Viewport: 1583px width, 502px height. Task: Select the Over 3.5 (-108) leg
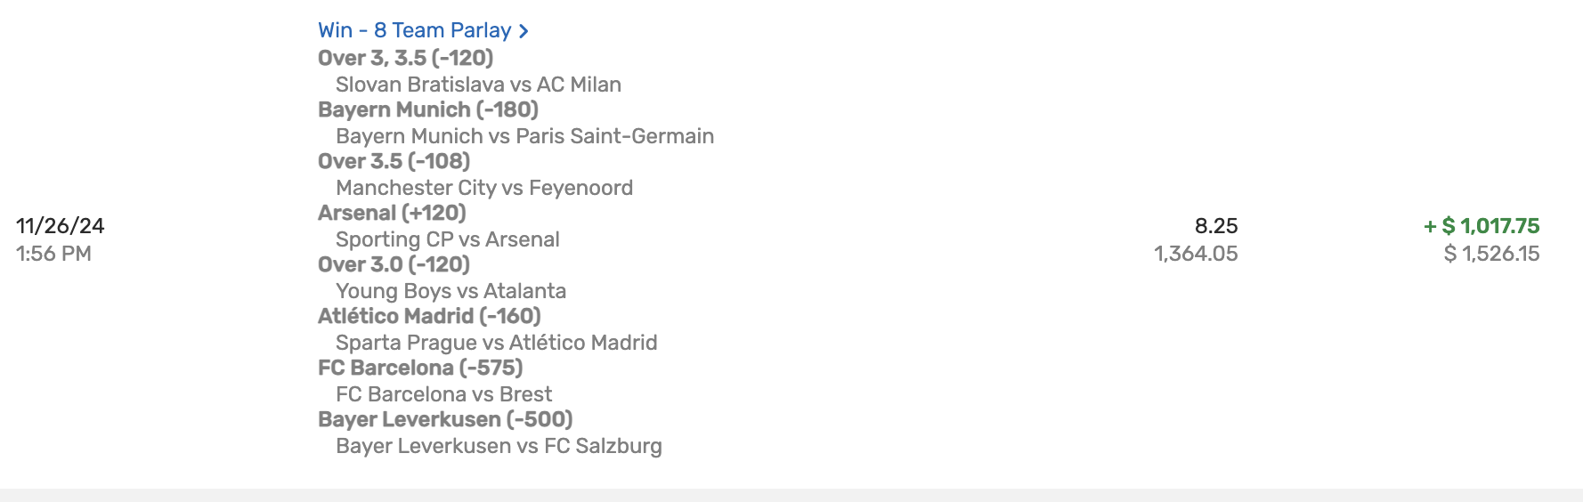coord(394,161)
